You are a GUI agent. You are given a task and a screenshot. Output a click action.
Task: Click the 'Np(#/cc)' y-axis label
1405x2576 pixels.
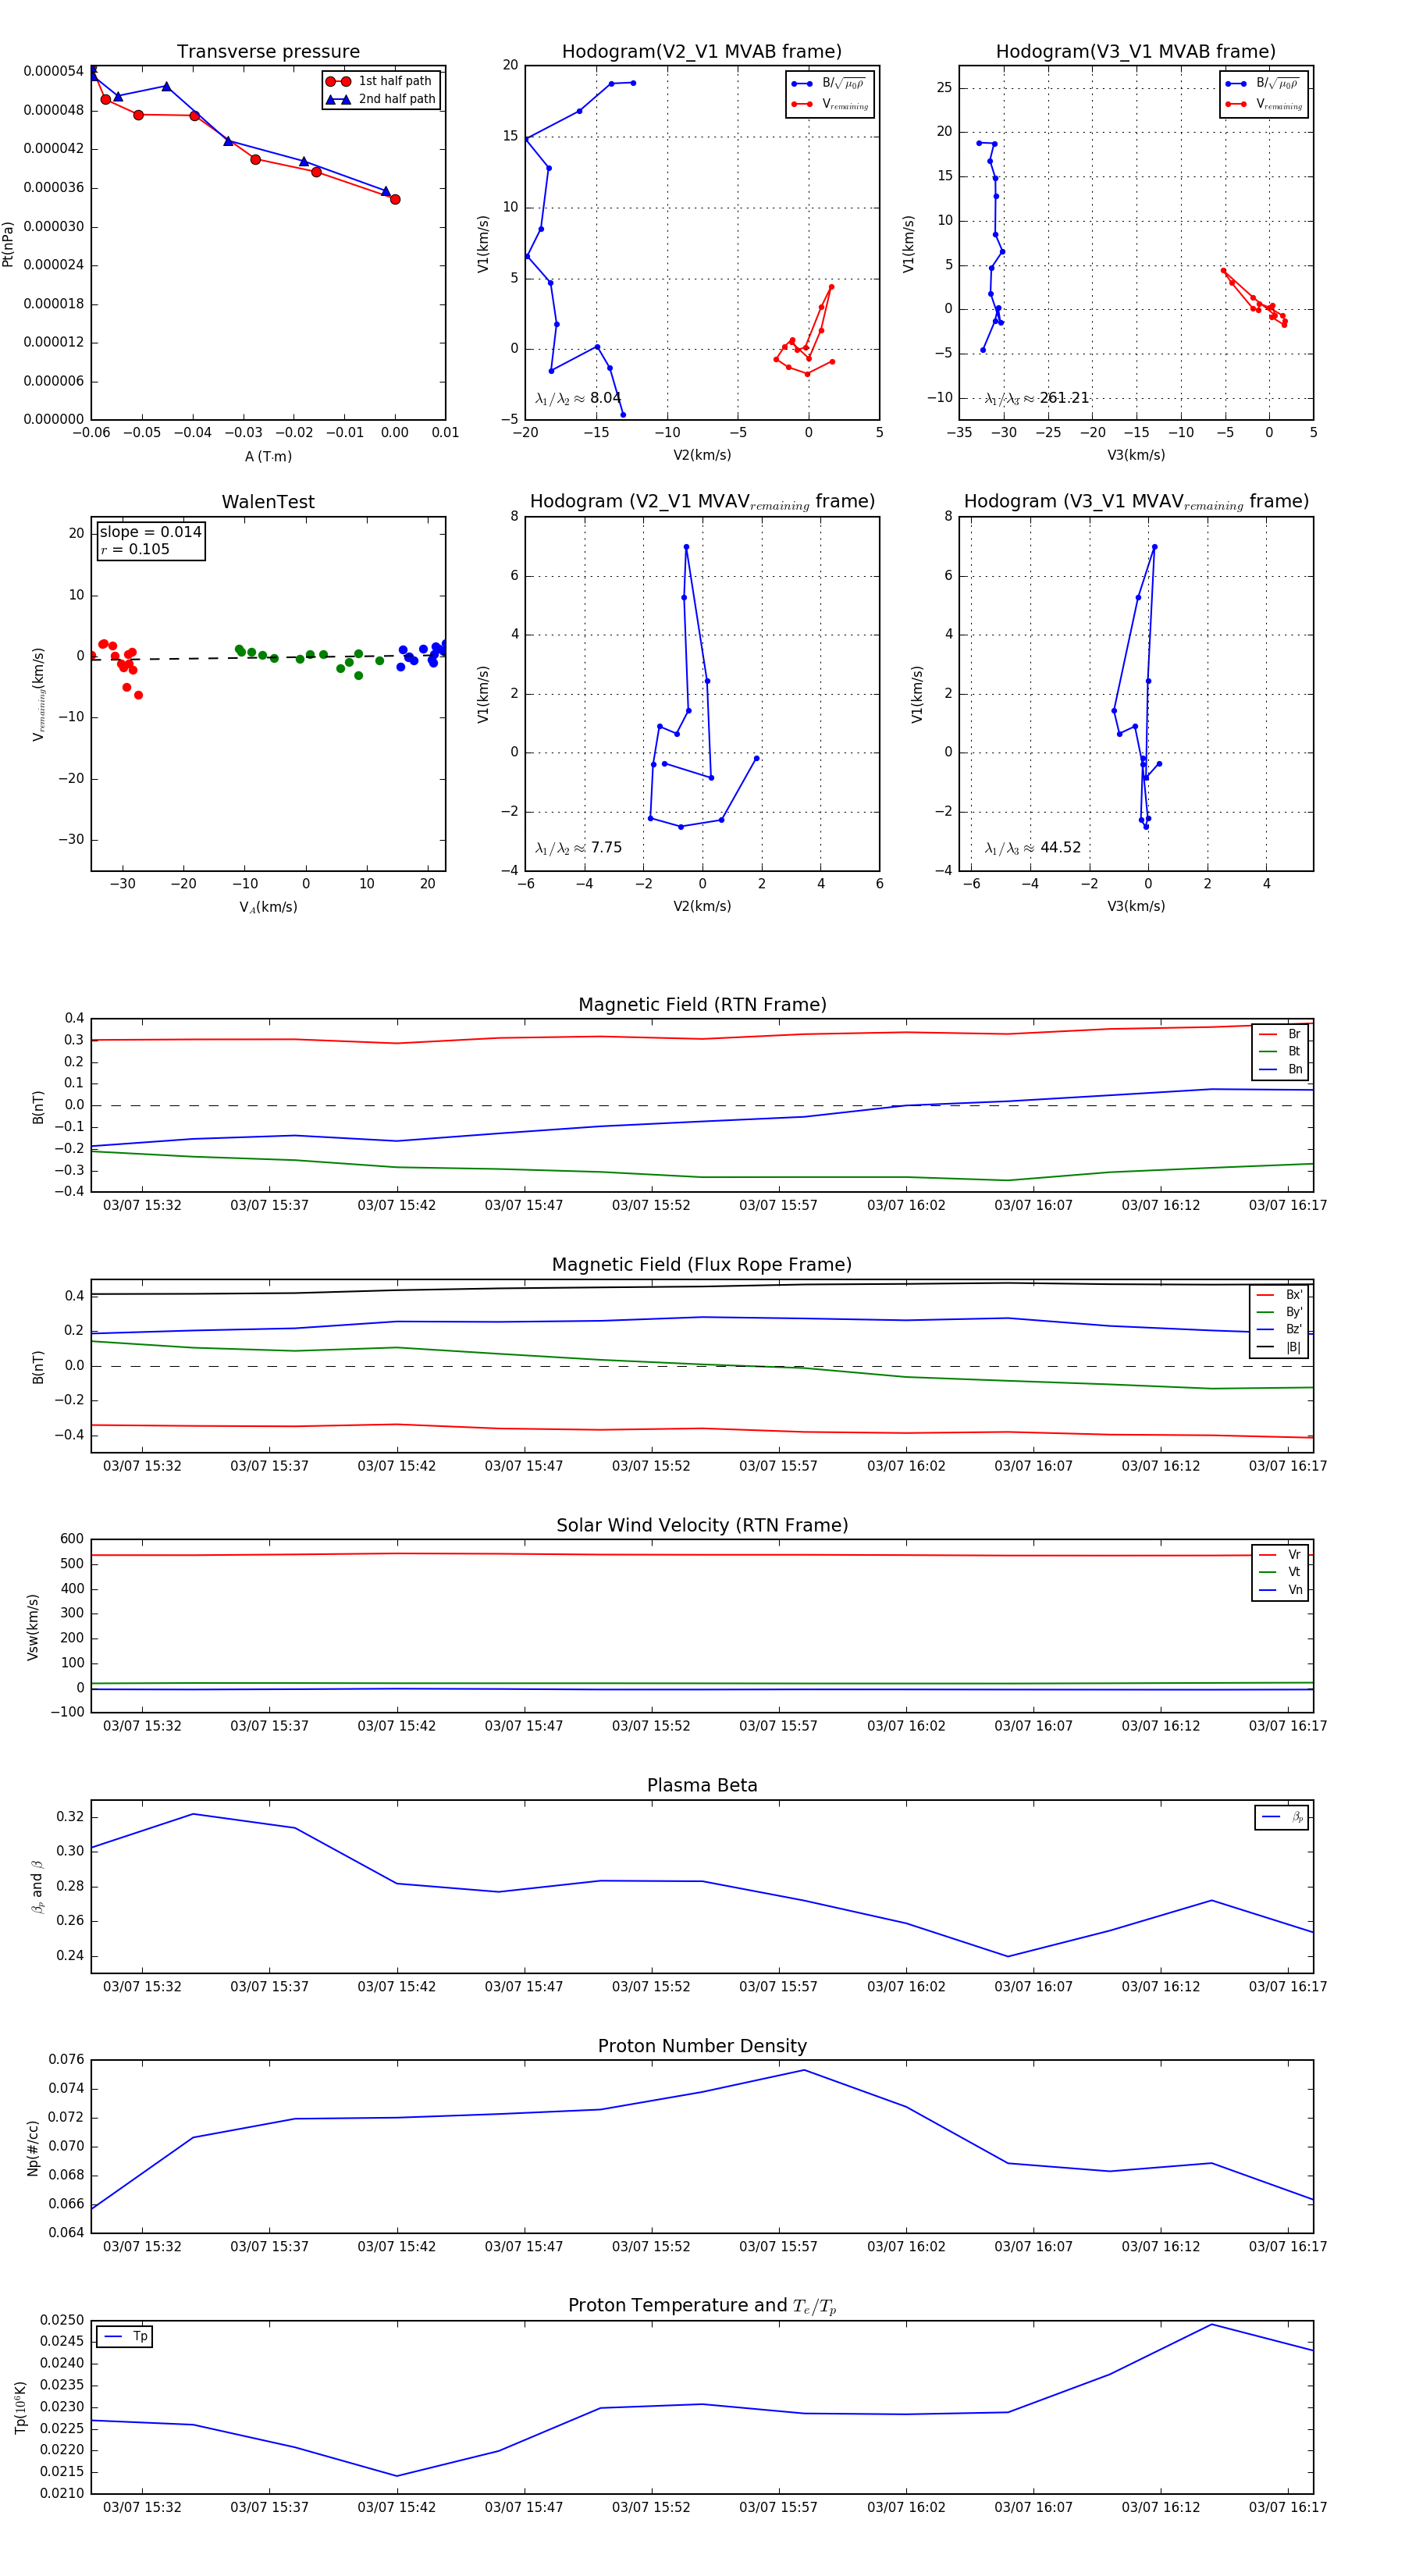click(x=33, y=2148)
